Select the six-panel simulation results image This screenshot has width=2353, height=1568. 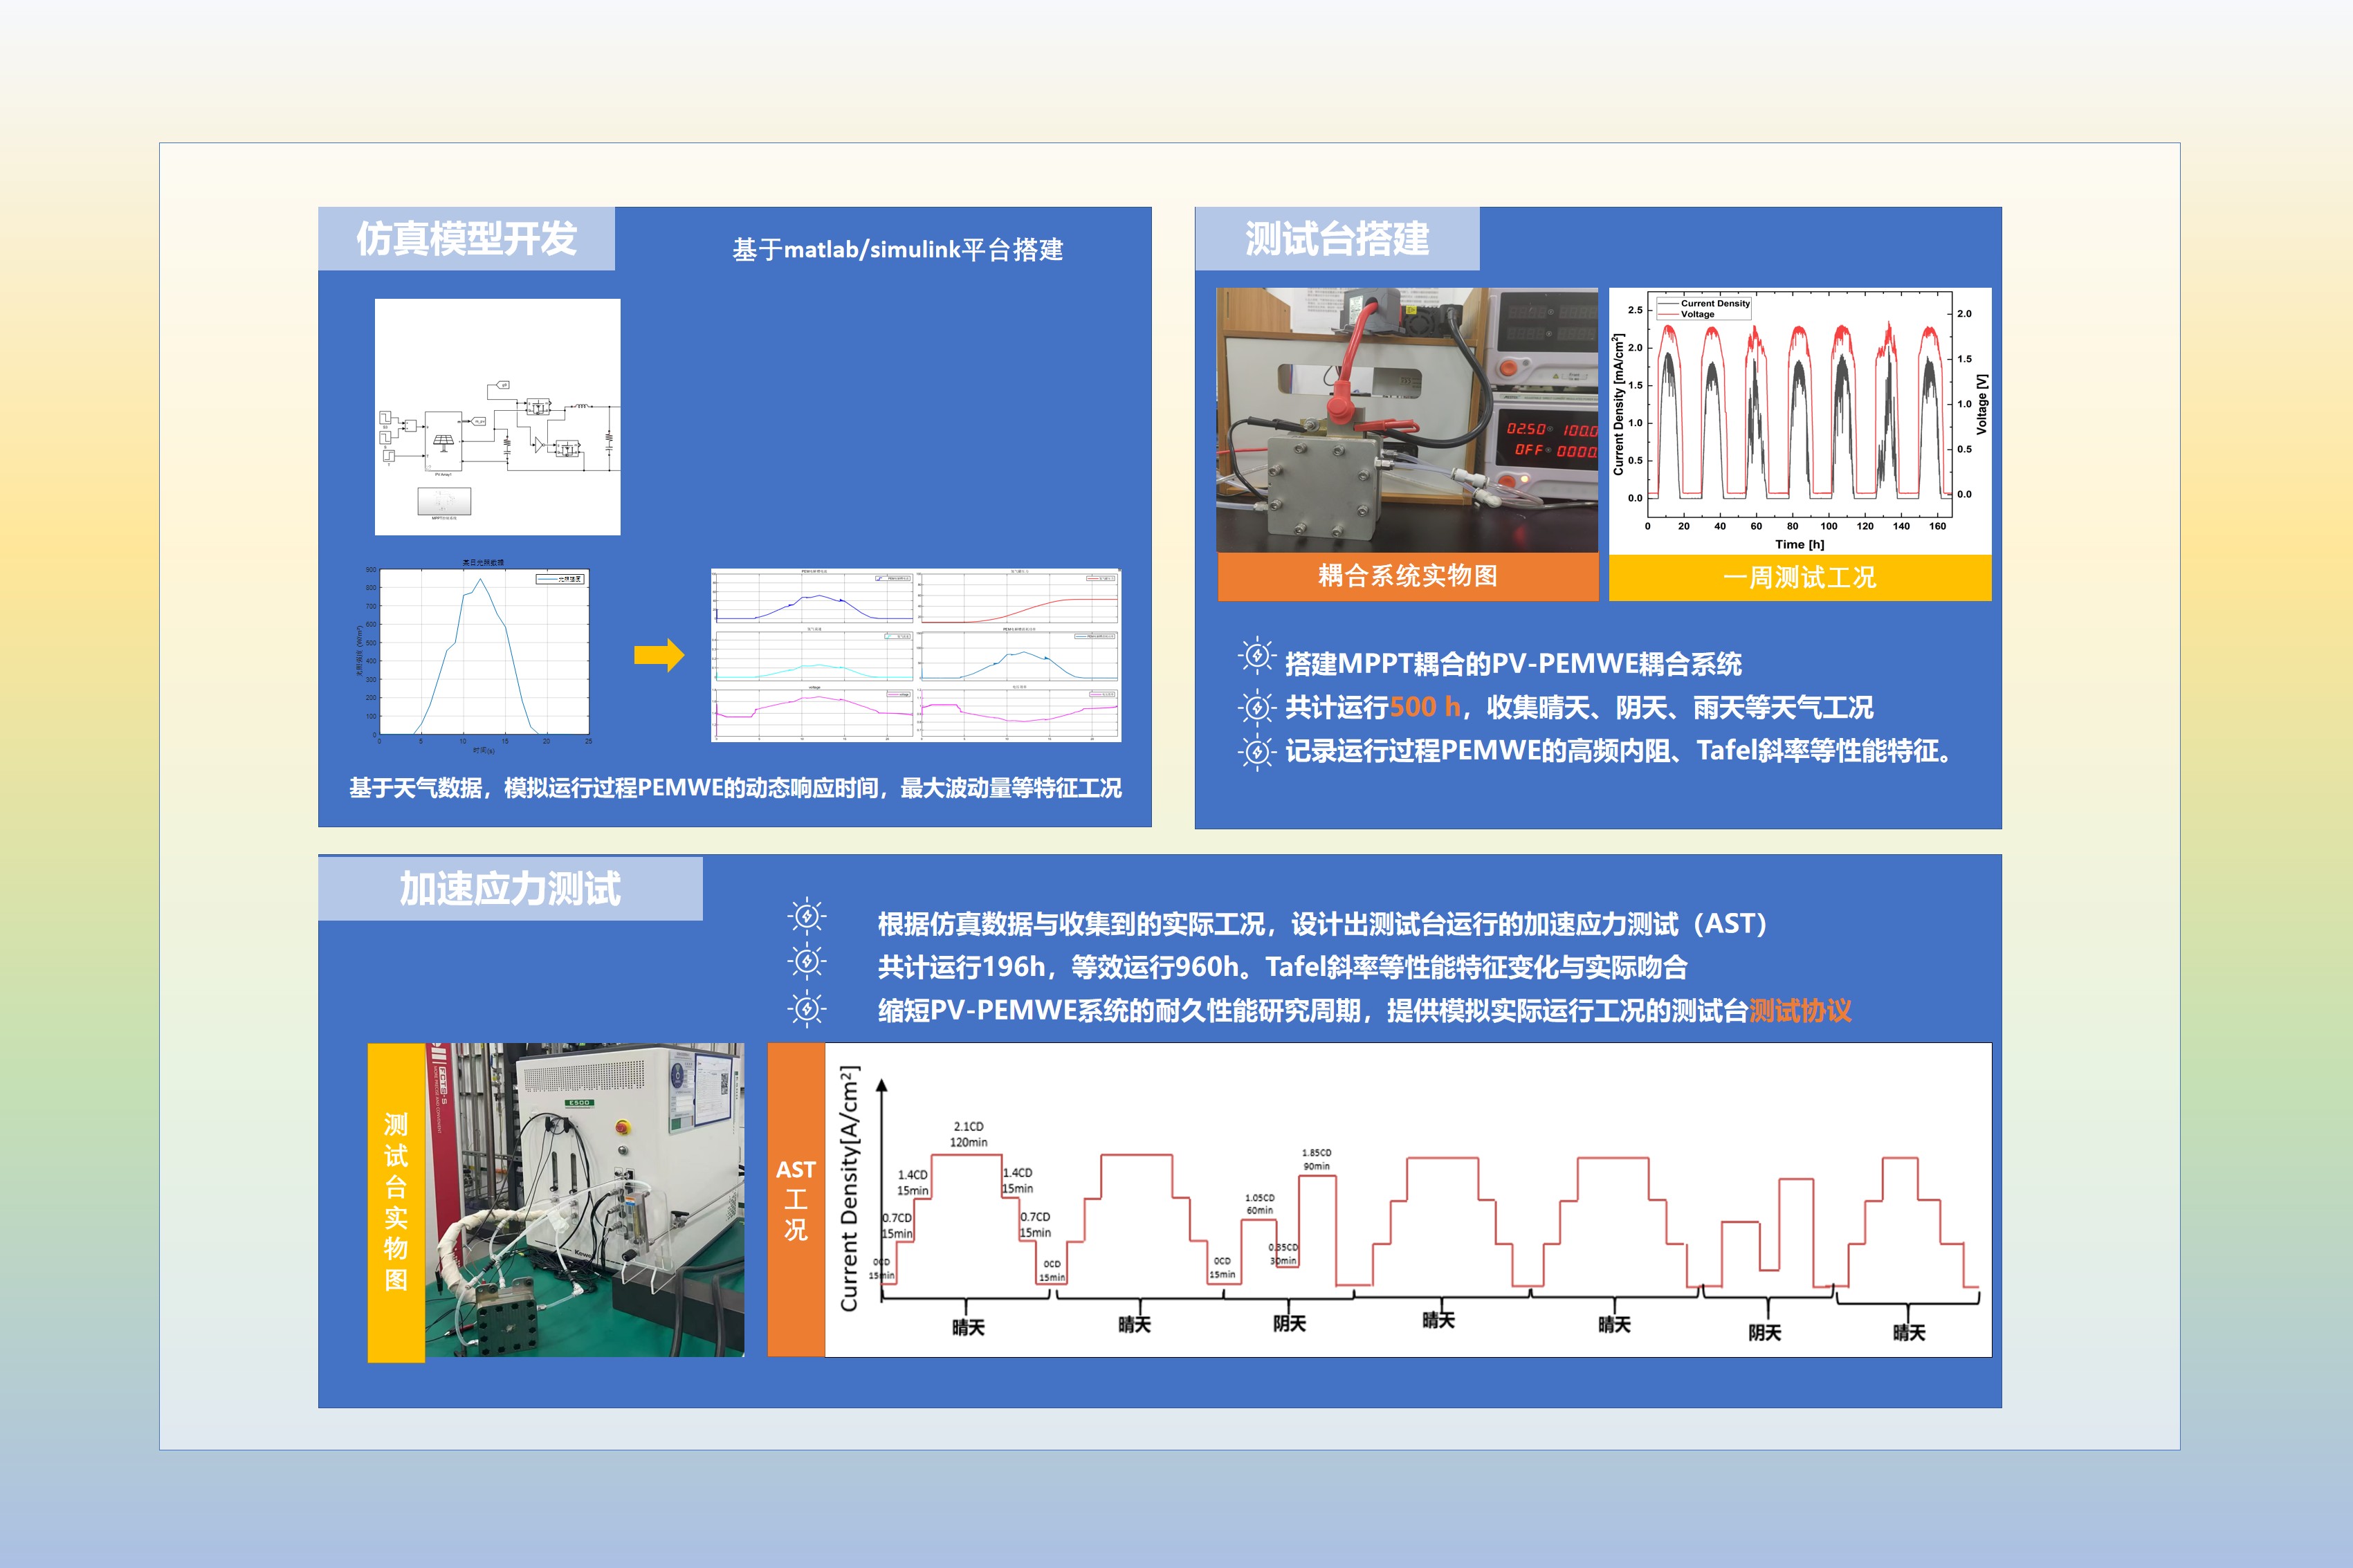click(916, 655)
